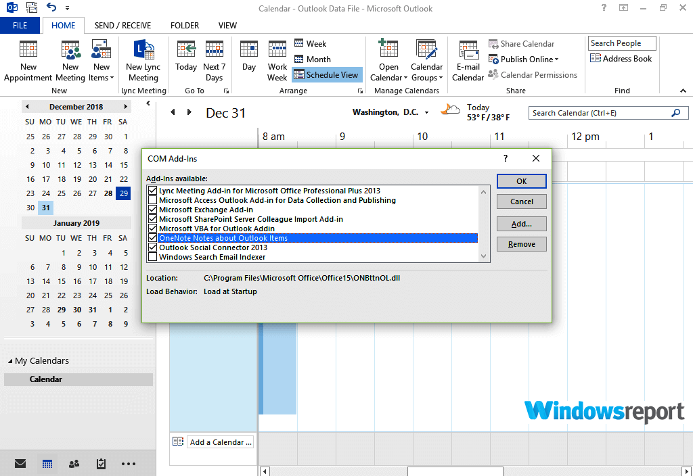Screen dimensions: 693x476
Task: Start a New Lync Meeting
Action: (143, 61)
